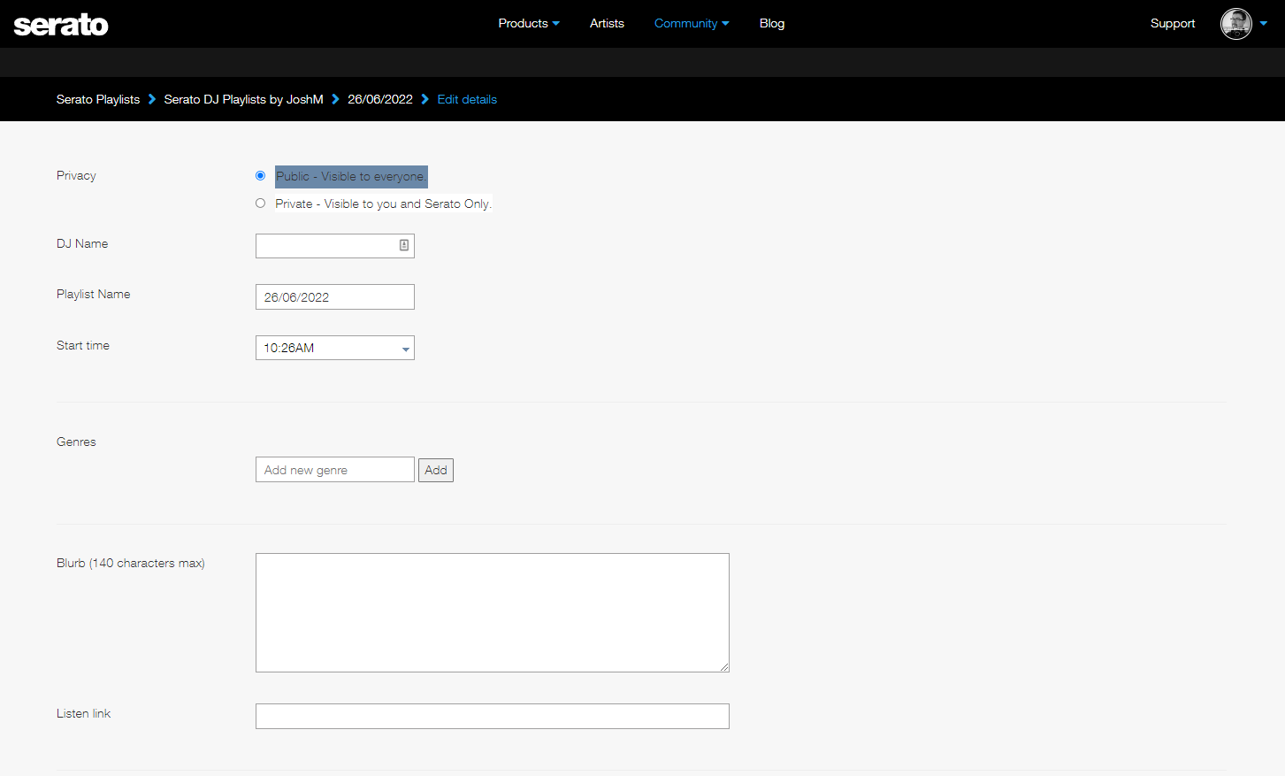The image size is (1285, 776).
Task: Click the 26/06/2022 breadcrumb link
Action: (379, 99)
